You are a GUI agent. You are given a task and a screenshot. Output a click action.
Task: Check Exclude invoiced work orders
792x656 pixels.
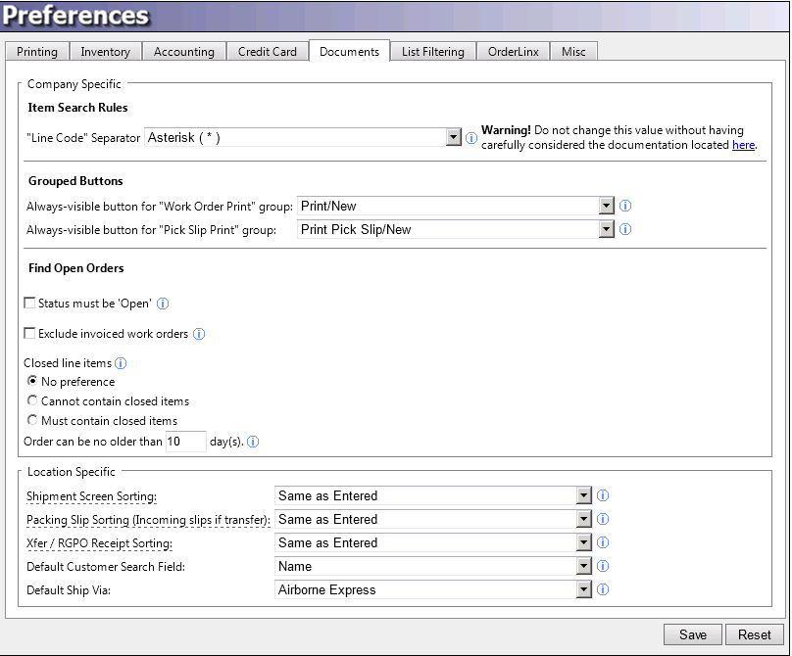pyautogui.click(x=29, y=334)
